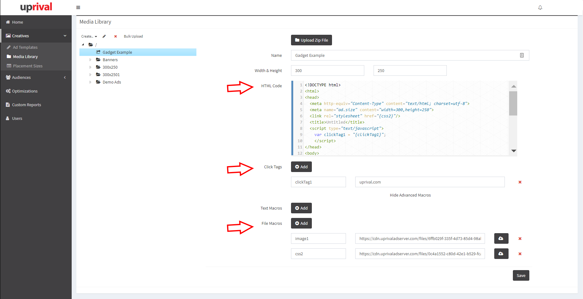Click the image1 file URL field
Screen dimensions: 583x299
[x=420, y=238]
